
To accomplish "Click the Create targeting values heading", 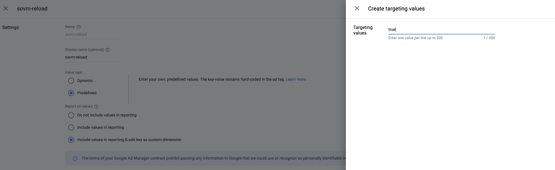I will tap(396, 9).
